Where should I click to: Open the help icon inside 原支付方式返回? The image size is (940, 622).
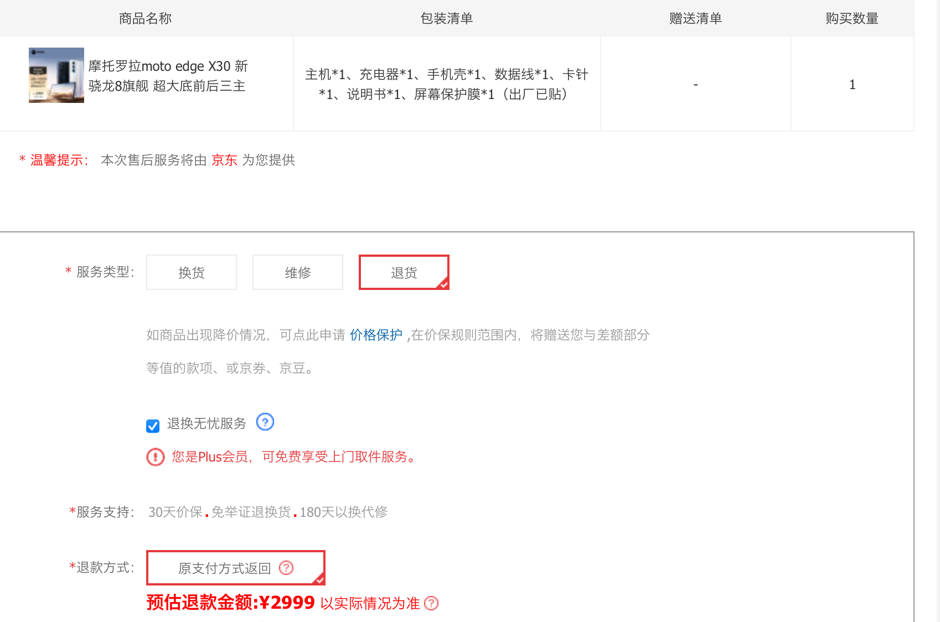pos(286,568)
